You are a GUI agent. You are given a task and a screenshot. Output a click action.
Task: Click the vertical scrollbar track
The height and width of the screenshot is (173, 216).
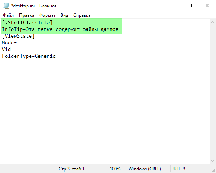point(212,91)
